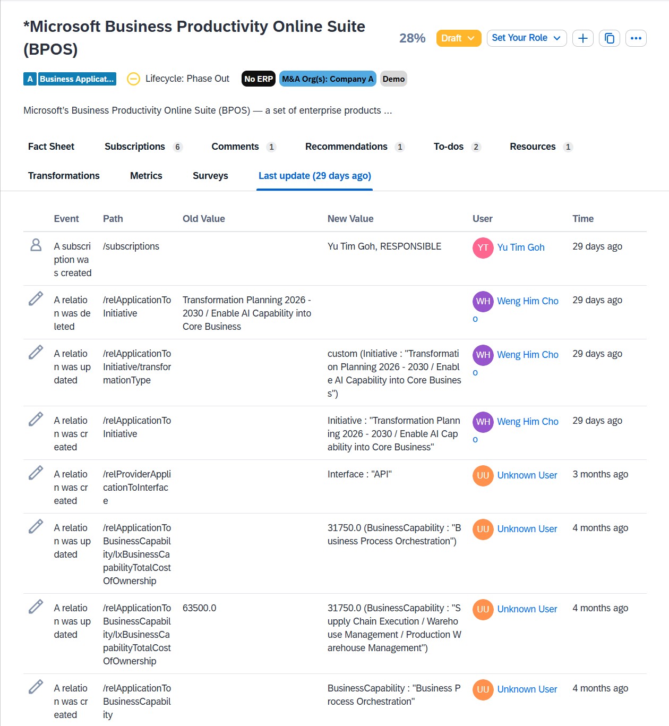Image resolution: width=669 pixels, height=726 pixels.
Task: Open Yu Tim Goh user link
Action: (x=521, y=247)
